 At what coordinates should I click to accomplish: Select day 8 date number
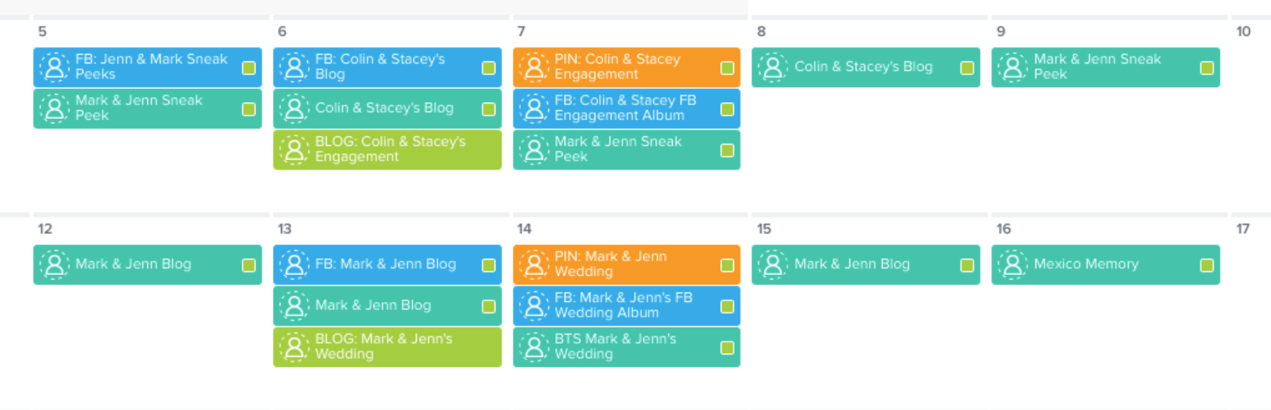pos(761,31)
